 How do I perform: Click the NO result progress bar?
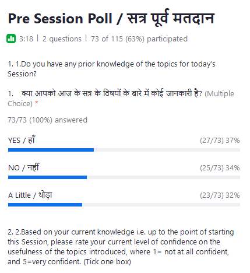pos(124,177)
